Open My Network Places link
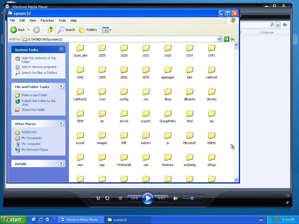The width and height of the screenshot is (299, 224). [x=35, y=150]
